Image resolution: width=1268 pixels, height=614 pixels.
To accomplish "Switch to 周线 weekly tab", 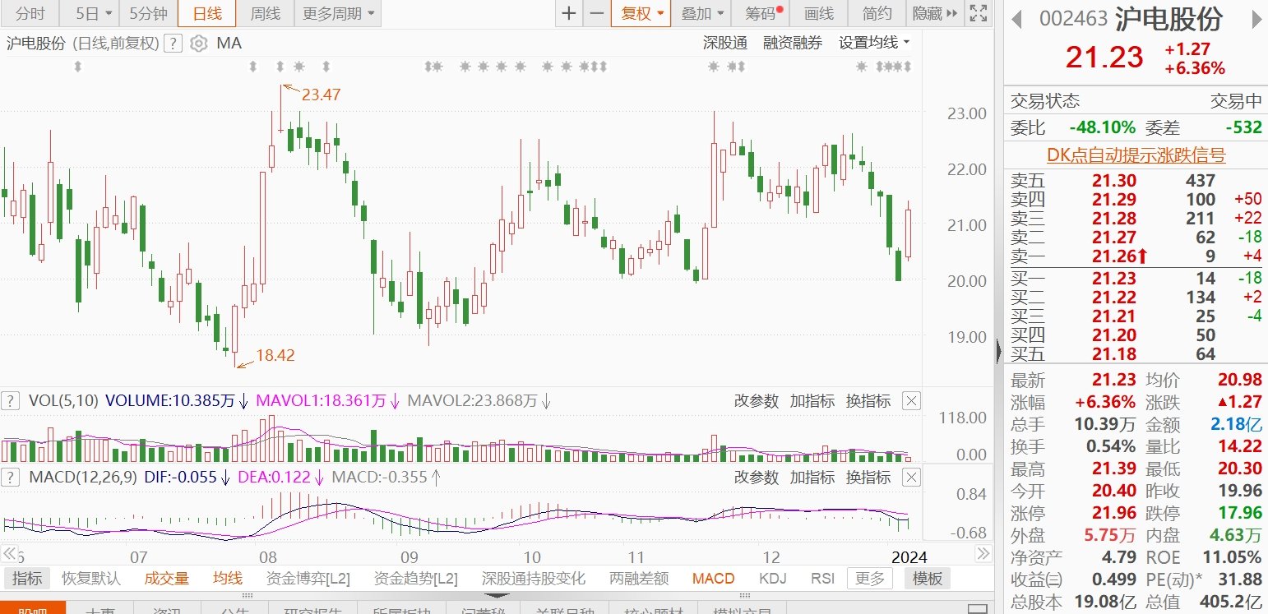I will [265, 13].
